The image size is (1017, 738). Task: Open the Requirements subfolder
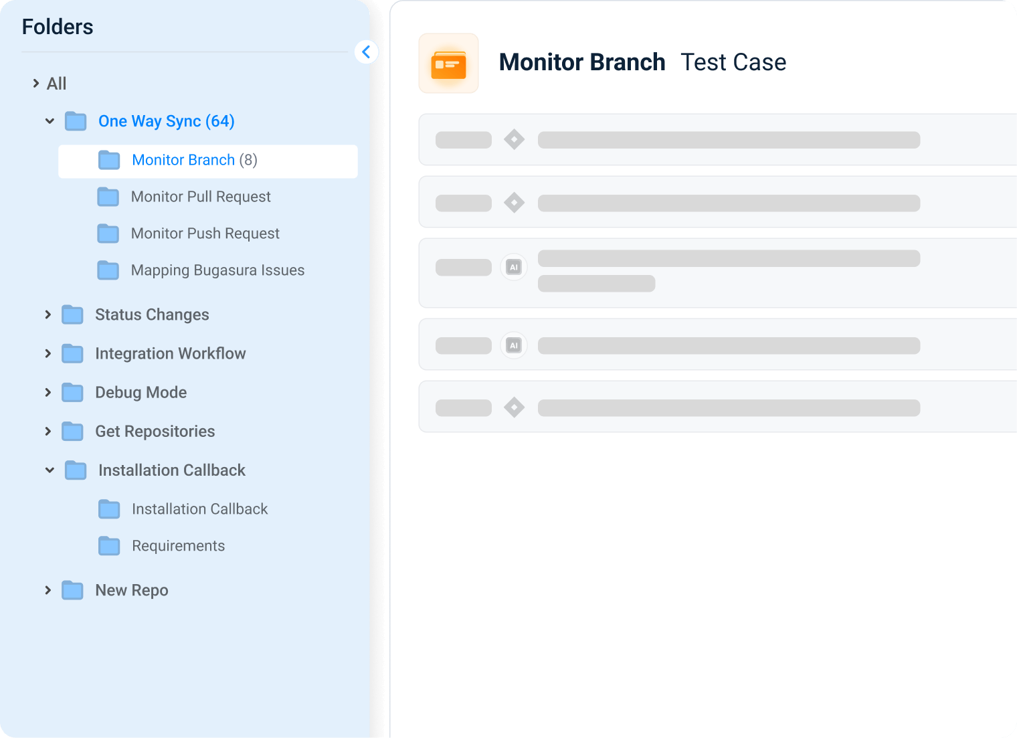[178, 546]
